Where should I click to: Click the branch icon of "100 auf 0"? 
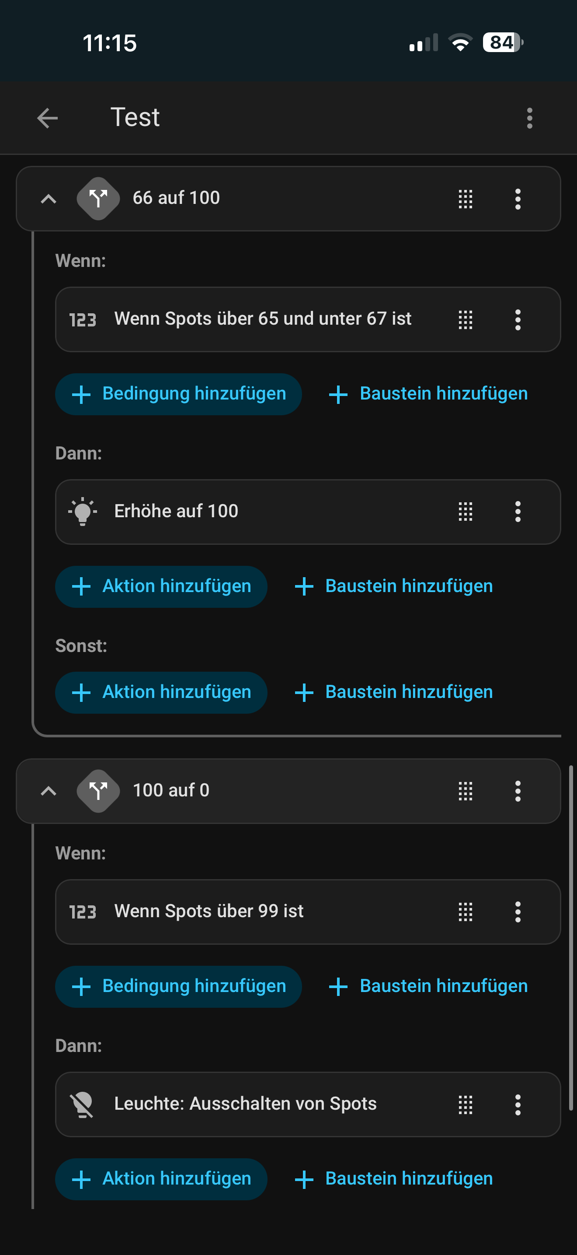click(98, 791)
